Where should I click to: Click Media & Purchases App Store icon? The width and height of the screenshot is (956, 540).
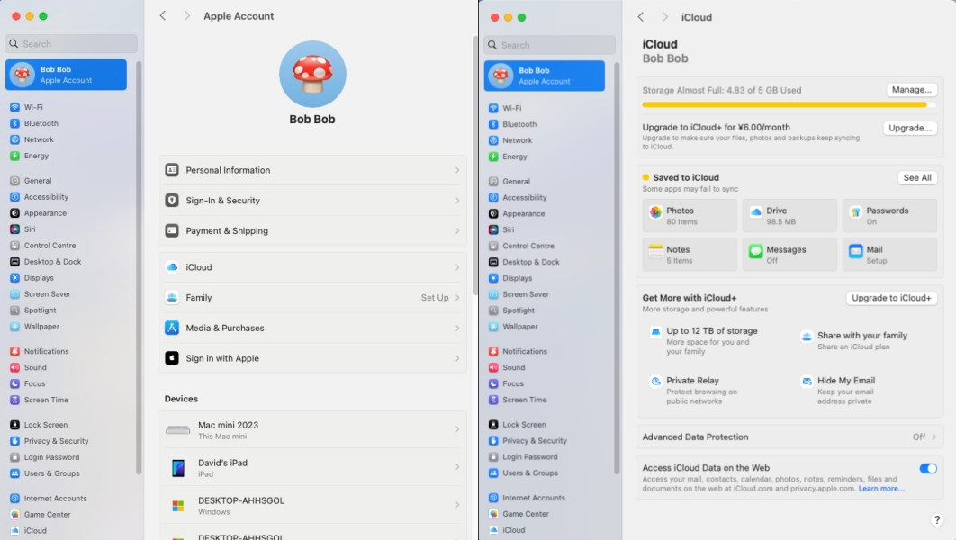coord(172,328)
